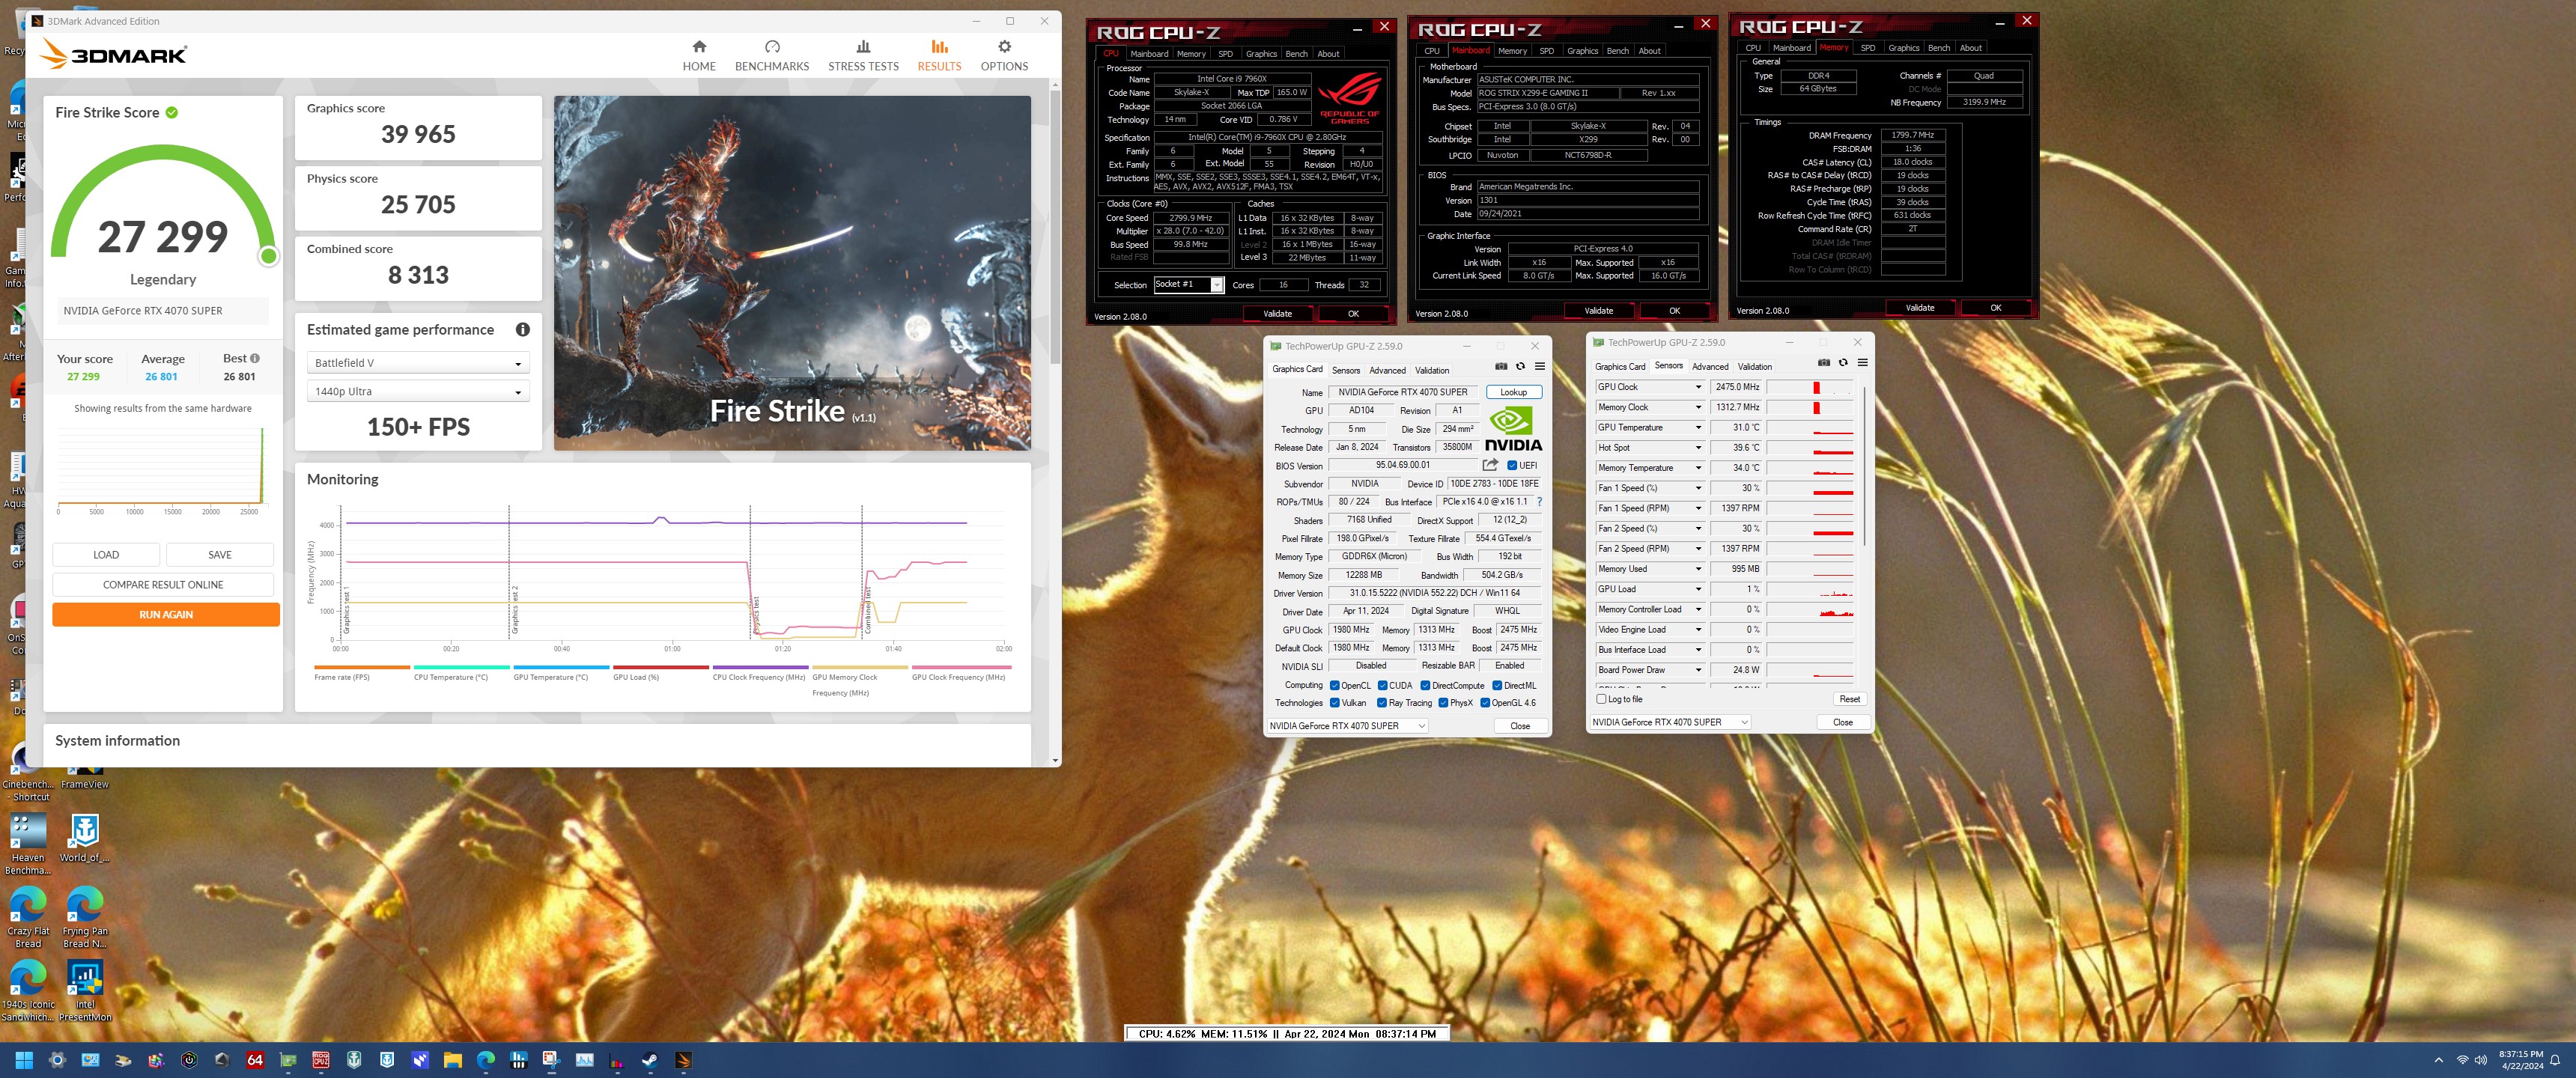Click green validation checkmark beside Fire Strike Score
Screen dimensions: 2576x1078
click(x=172, y=113)
